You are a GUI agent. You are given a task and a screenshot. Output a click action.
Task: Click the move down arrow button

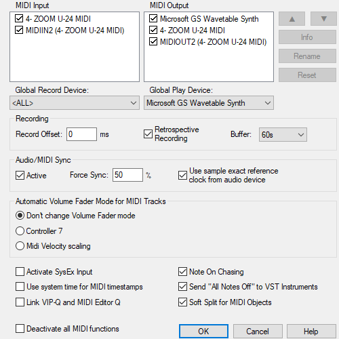(323, 19)
